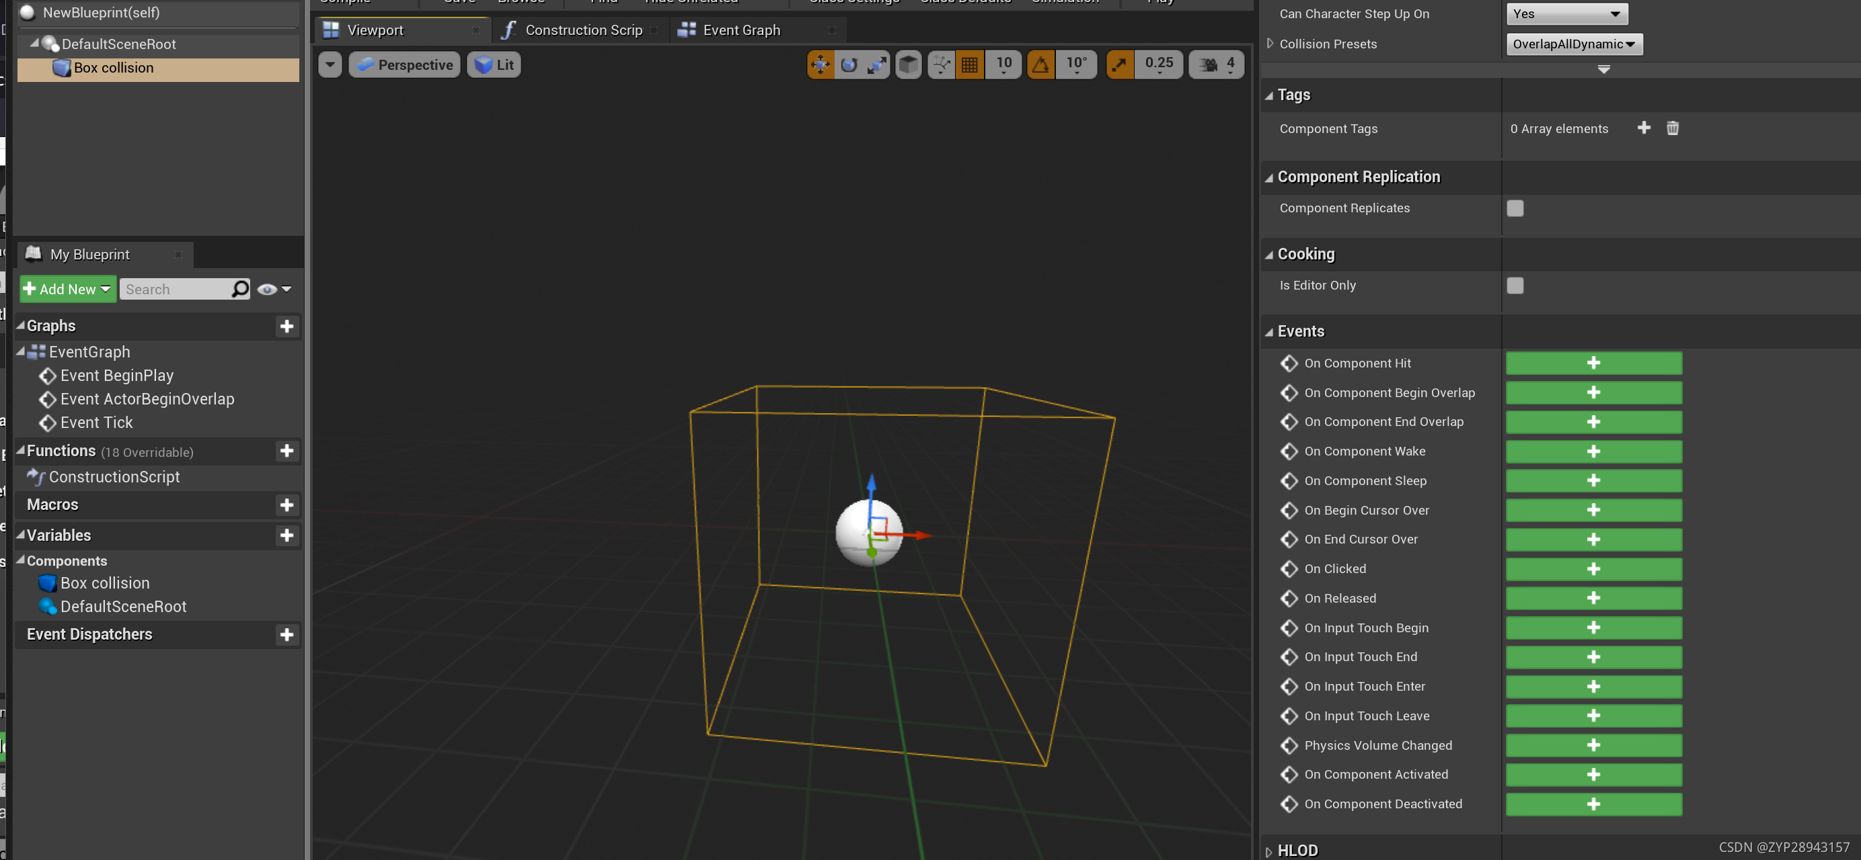Add a new variable with plus

[x=287, y=535]
